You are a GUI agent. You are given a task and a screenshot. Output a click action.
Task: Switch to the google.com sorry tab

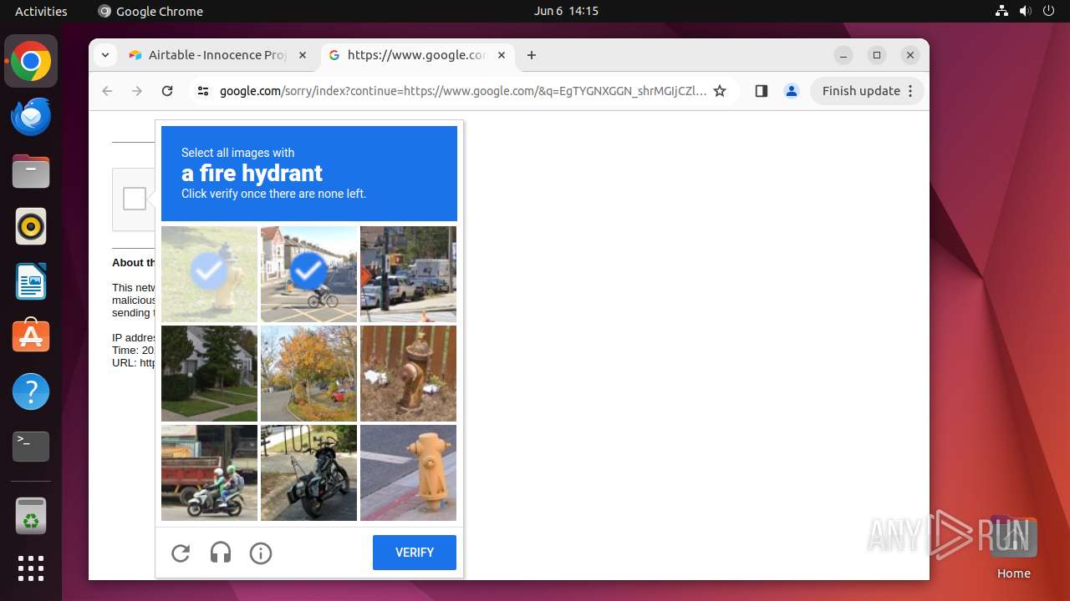[417, 55]
